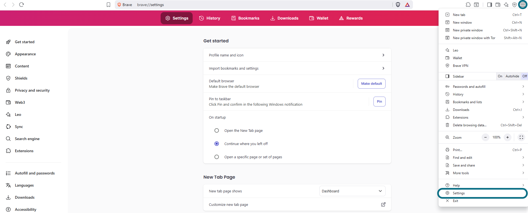
Task: Click the bookmark this page icon
Action: tap(108, 5)
